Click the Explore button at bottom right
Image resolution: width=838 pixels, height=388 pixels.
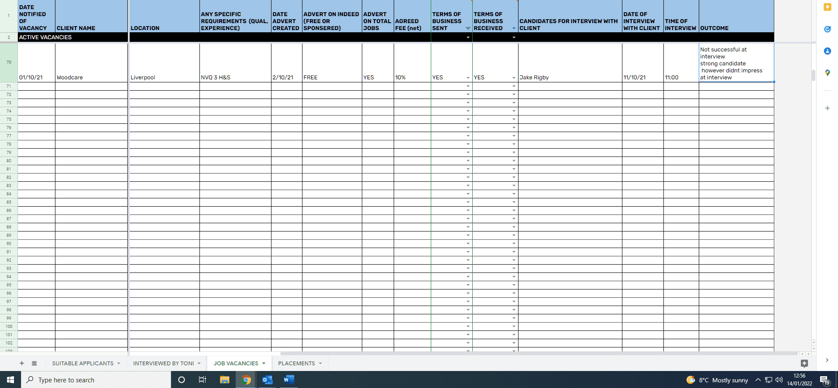click(x=804, y=363)
